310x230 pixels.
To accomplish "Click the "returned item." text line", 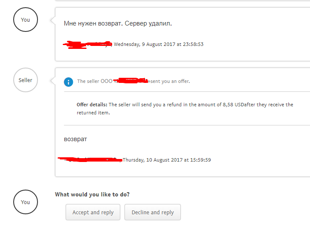I will pyautogui.click(x=93, y=113).
